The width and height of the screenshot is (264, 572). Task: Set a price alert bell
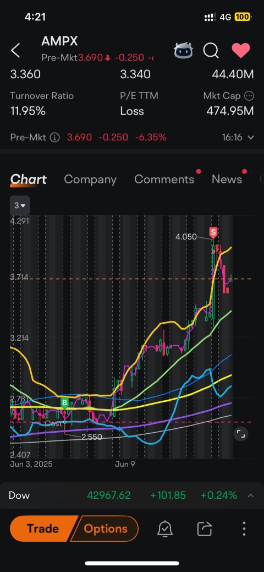(x=165, y=529)
